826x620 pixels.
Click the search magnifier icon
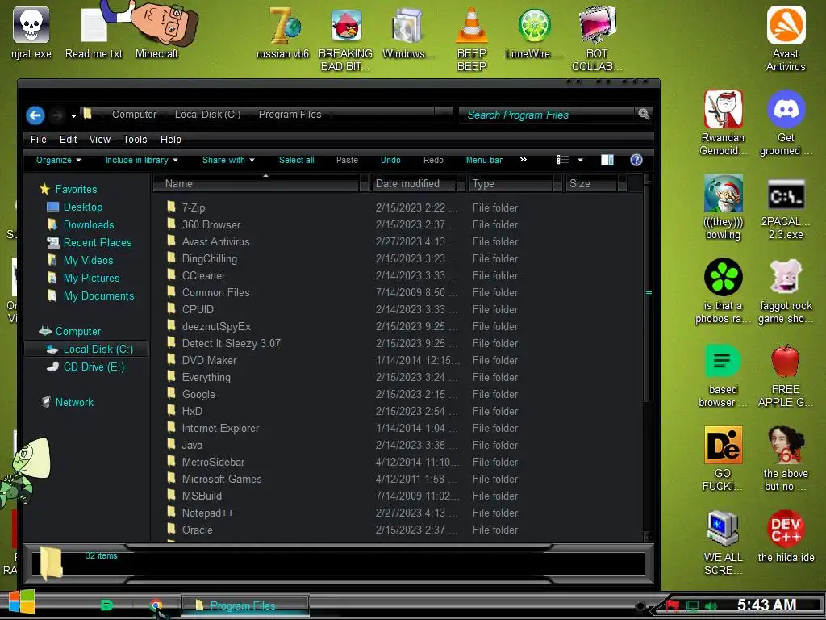click(643, 115)
